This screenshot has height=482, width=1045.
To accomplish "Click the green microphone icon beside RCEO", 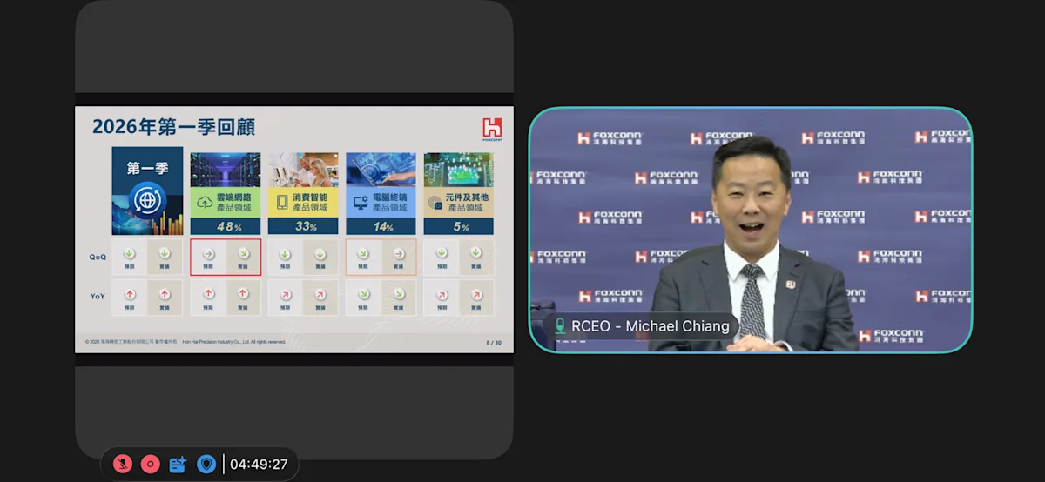I will pyautogui.click(x=559, y=326).
